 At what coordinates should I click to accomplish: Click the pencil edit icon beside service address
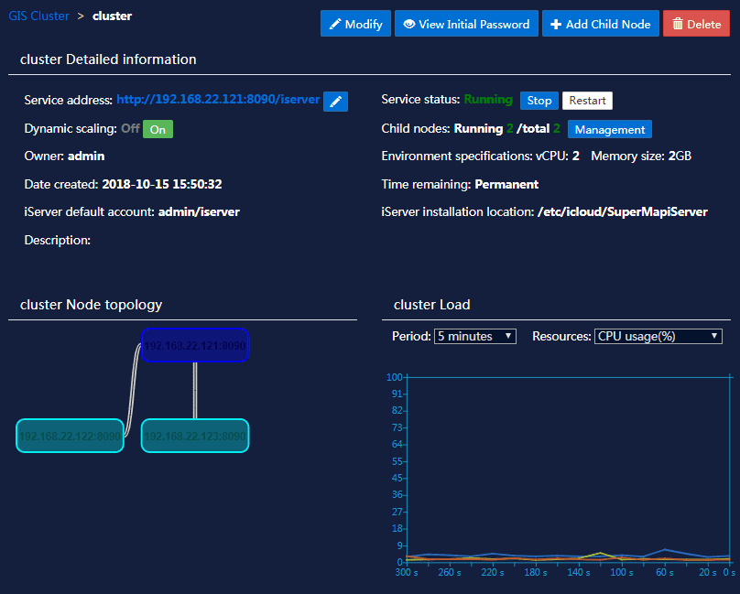(x=335, y=102)
